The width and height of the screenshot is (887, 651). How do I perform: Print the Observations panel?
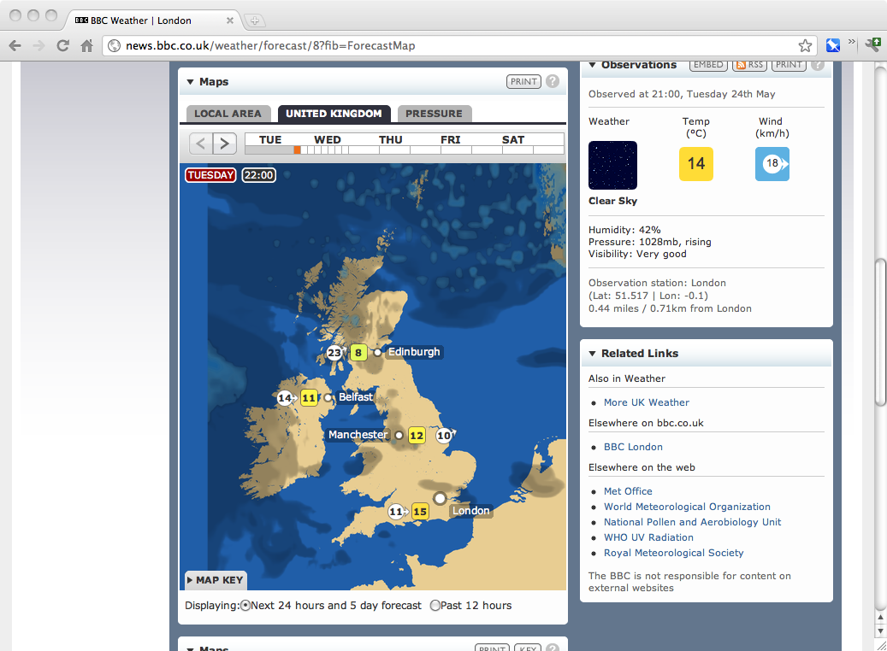pos(789,65)
